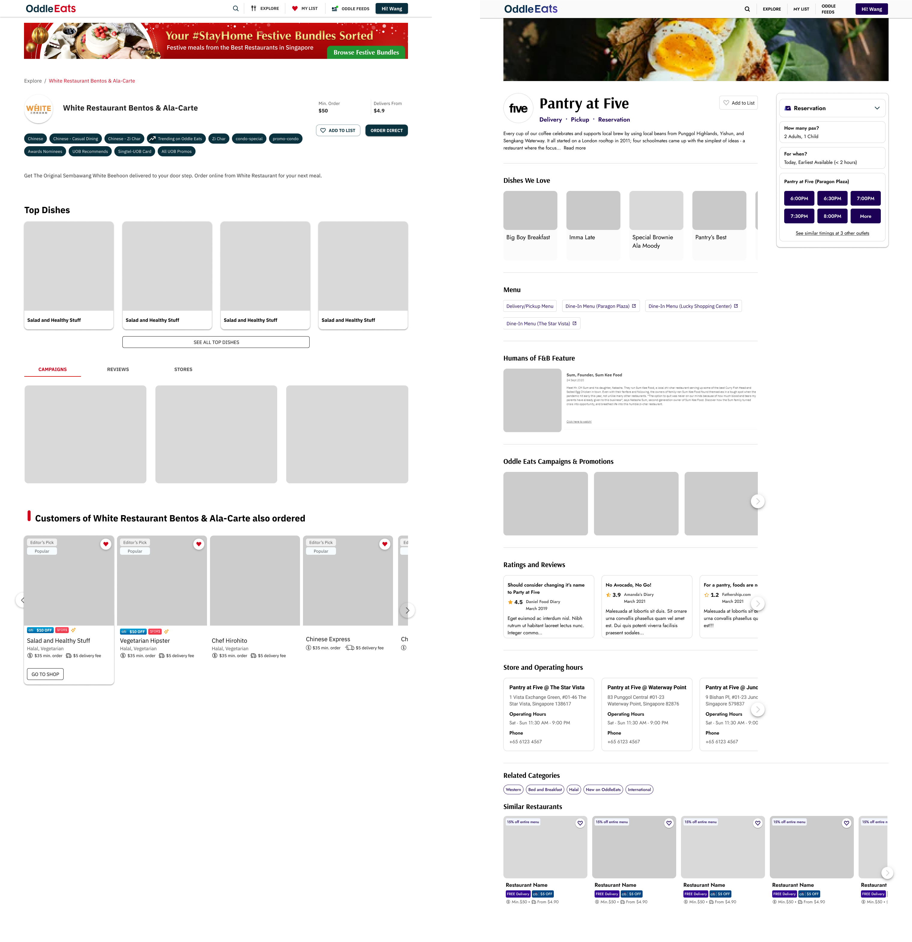Click Trending on Oddle Eats tag icon
Screen dimensions: 912x942
tap(152, 139)
